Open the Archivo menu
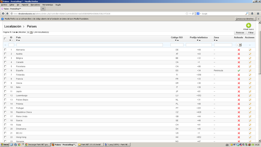This screenshot has width=261, height=147. point(4,5)
